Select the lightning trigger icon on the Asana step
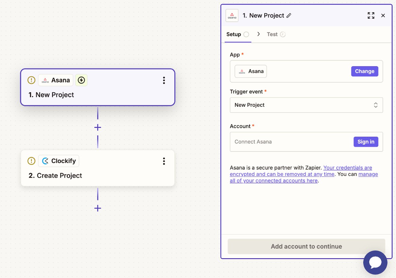The height and width of the screenshot is (278, 396). (81, 80)
